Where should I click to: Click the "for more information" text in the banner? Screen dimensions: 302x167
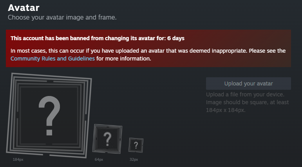124,59
